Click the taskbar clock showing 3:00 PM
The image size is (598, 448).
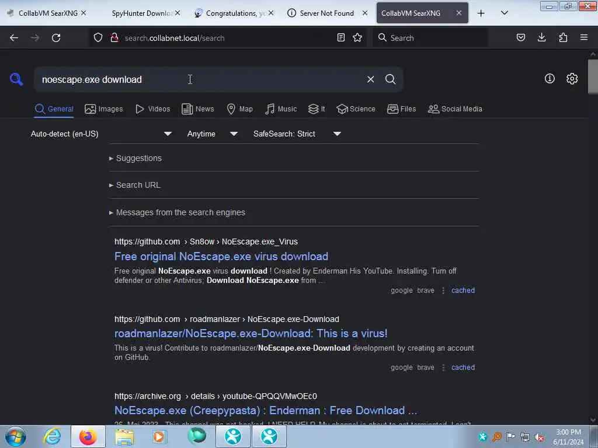coord(568,437)
